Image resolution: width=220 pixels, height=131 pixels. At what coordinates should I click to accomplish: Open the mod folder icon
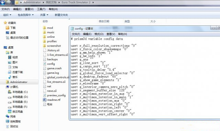pos(44,28)
